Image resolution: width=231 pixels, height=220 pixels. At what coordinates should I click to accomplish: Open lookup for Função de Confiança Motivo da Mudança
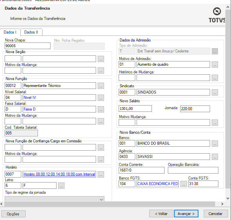(x=101, y=159)
